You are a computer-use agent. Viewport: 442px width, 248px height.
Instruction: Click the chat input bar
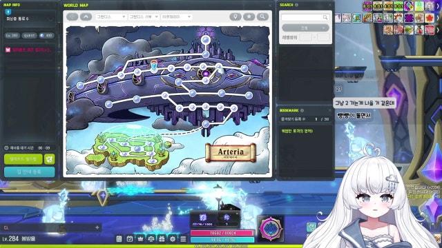point(50,227)
